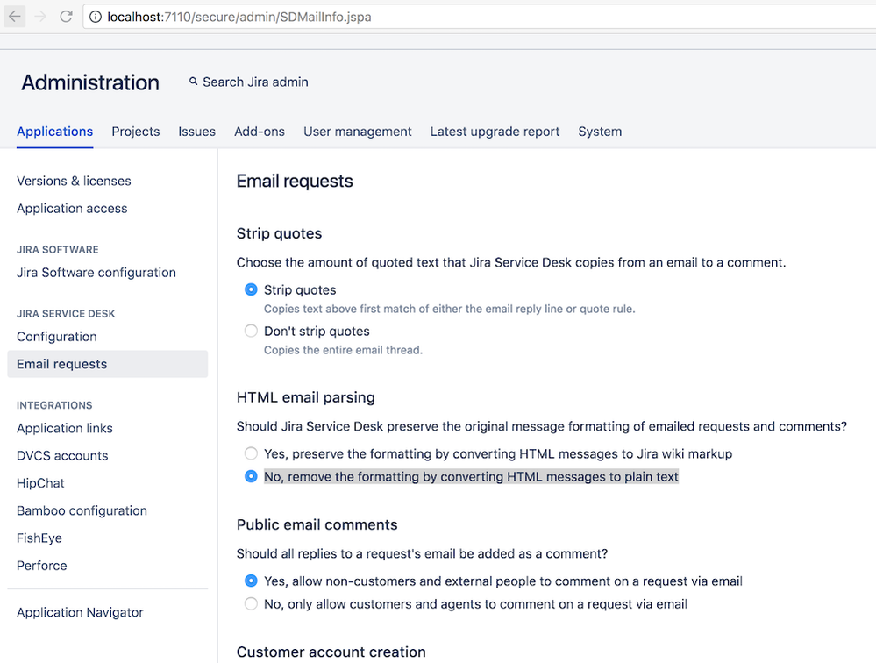The image size is (876, 663).
Task: View site info icon in address bar
Action: [96, 17]
